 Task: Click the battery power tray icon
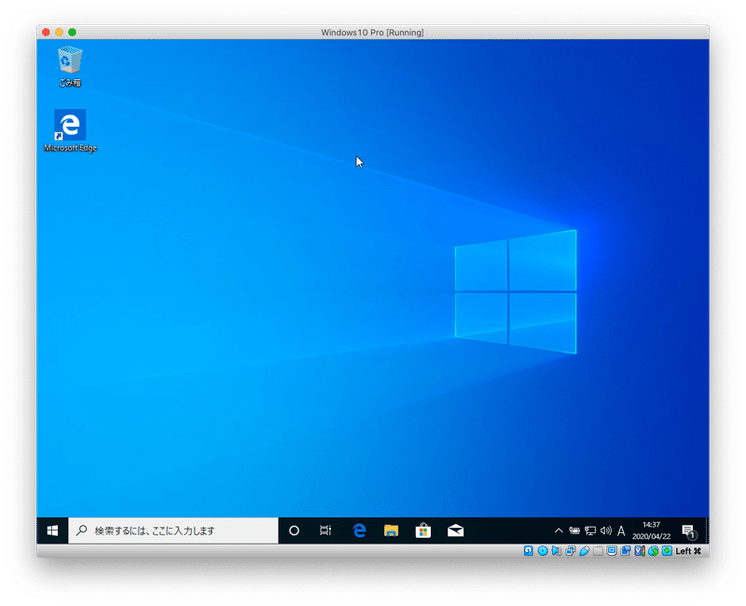[574, 530]
